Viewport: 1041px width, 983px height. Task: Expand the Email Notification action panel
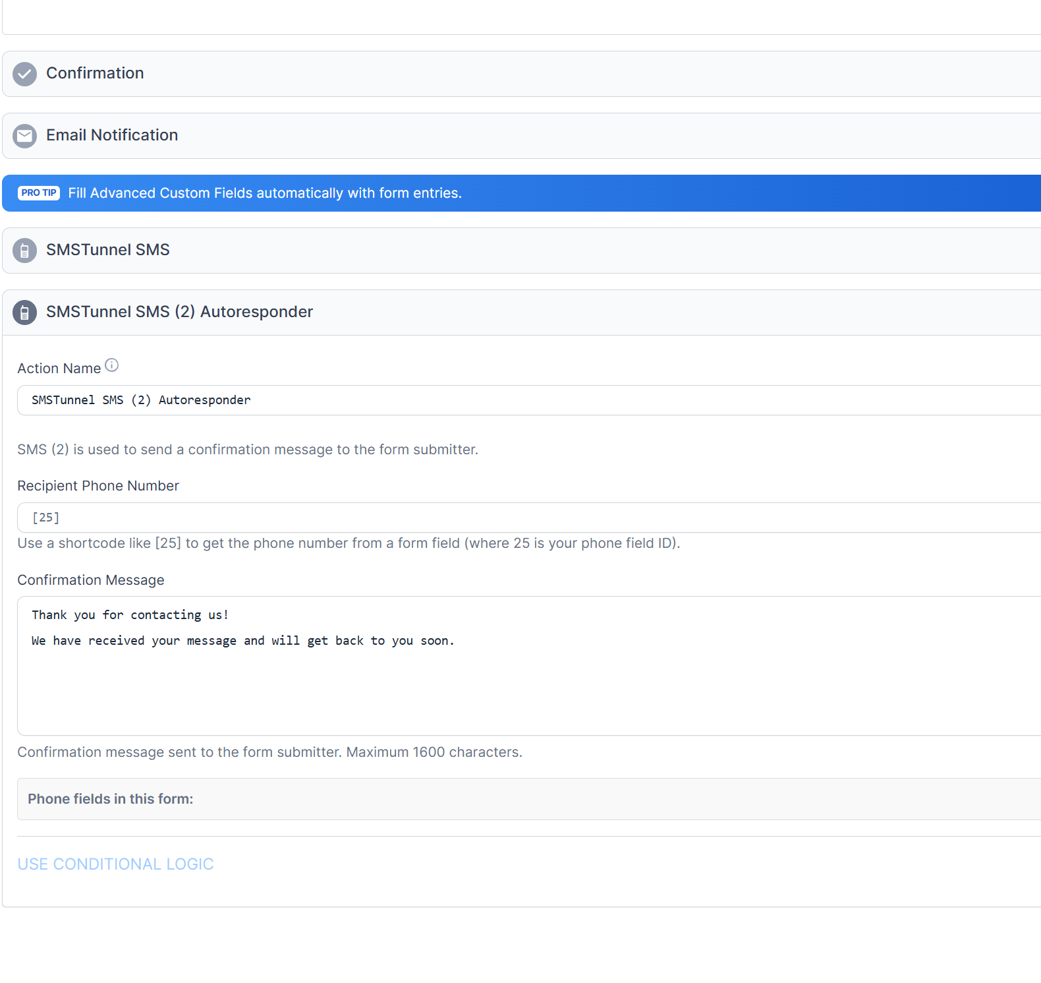pyautogui.click(x=521, y=136)
